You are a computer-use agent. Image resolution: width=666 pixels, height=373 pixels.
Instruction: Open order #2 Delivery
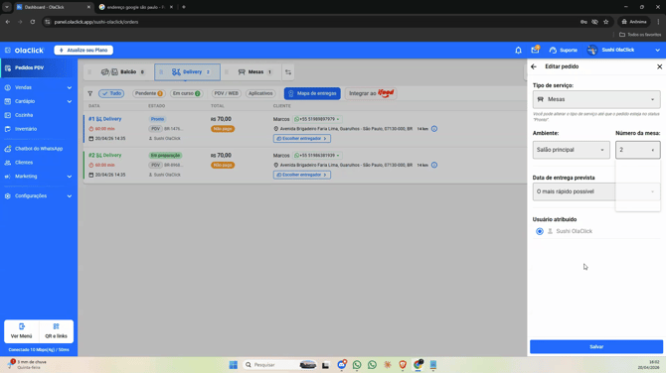(x=105, y=155)
